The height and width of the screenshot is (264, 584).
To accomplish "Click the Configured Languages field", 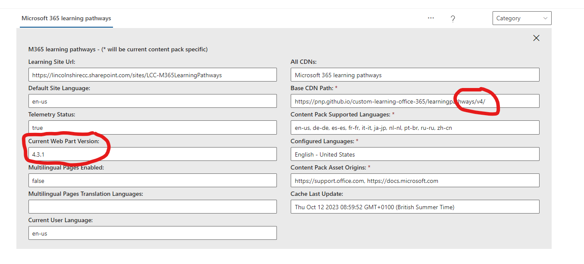I will (x=414, y=154).
